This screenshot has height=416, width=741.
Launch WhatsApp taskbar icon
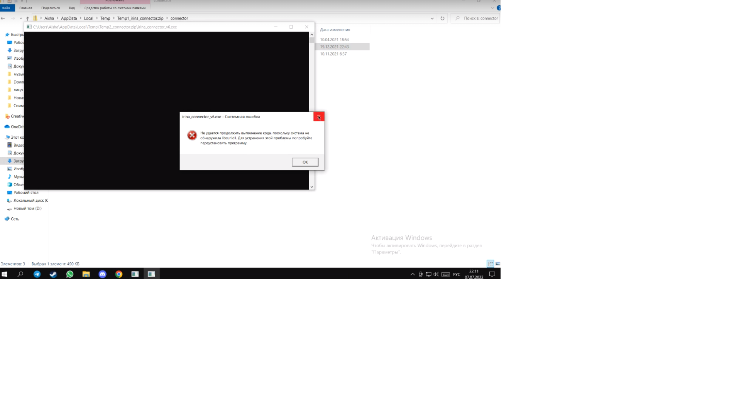point(70,274)
